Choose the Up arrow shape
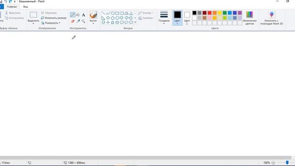The width and height of the screenshot is (295, 166). point(131,18)
